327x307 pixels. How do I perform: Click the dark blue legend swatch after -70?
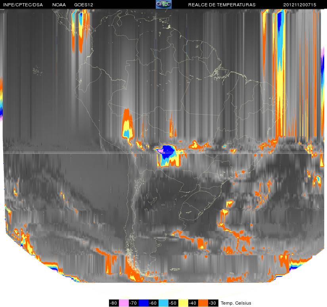pyautogui.click(x=143, y=303)
